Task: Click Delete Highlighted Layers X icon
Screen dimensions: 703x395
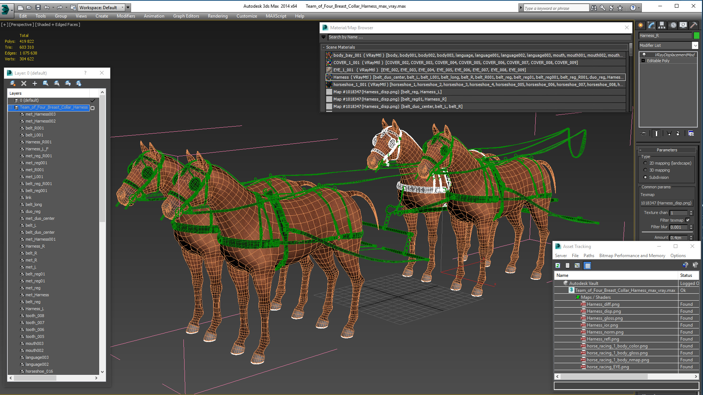Action: 24,83
